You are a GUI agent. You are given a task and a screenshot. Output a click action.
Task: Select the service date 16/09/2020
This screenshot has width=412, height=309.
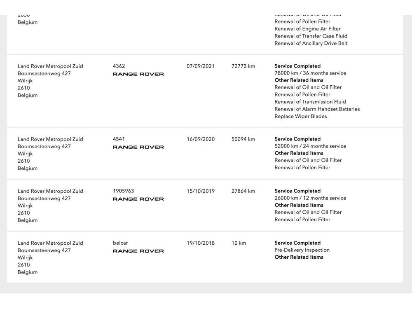[201, 139]
